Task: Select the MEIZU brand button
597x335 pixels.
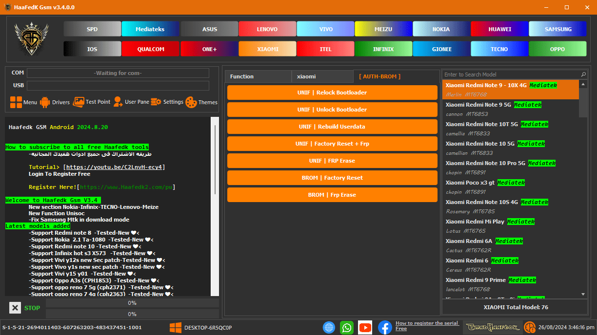Action: pyautogui.click(x=383, y=29)
